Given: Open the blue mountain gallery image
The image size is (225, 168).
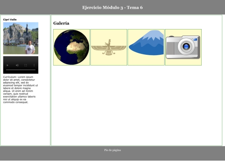Looking at the screenshot, I should point(146,47).
